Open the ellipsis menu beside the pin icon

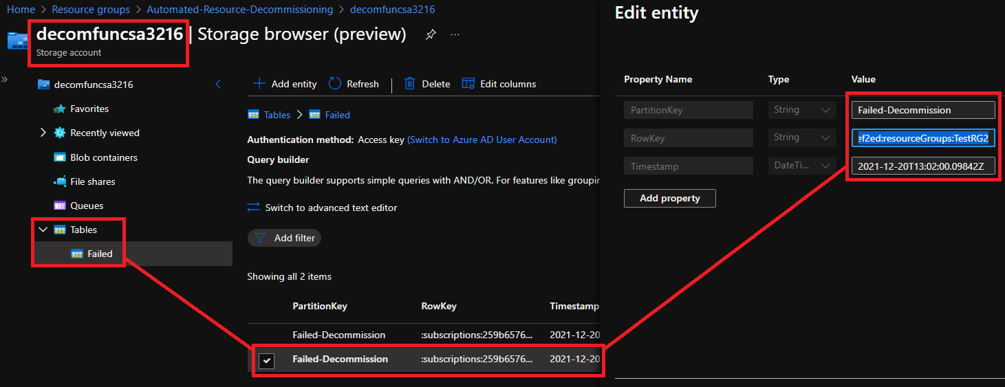click(455, 34)
